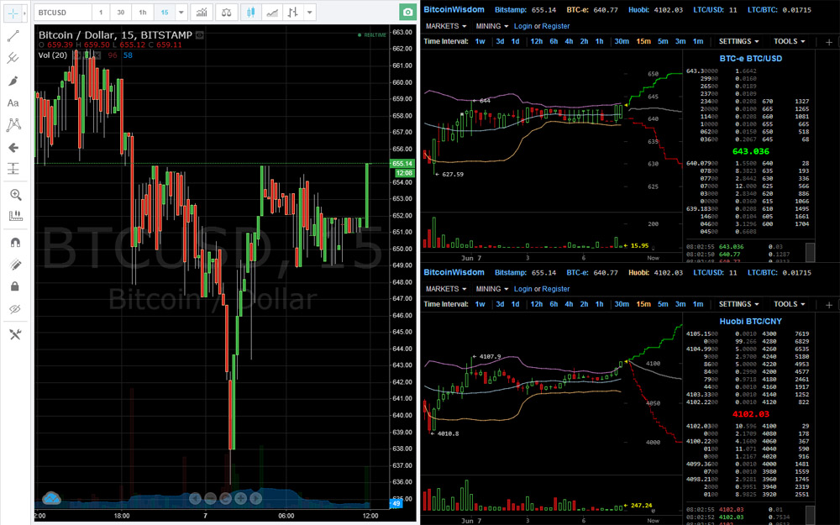This screenshot has height=525, width=840.
Task: Click Login link in BTC-e panel
Action: [x=522, y=26]
